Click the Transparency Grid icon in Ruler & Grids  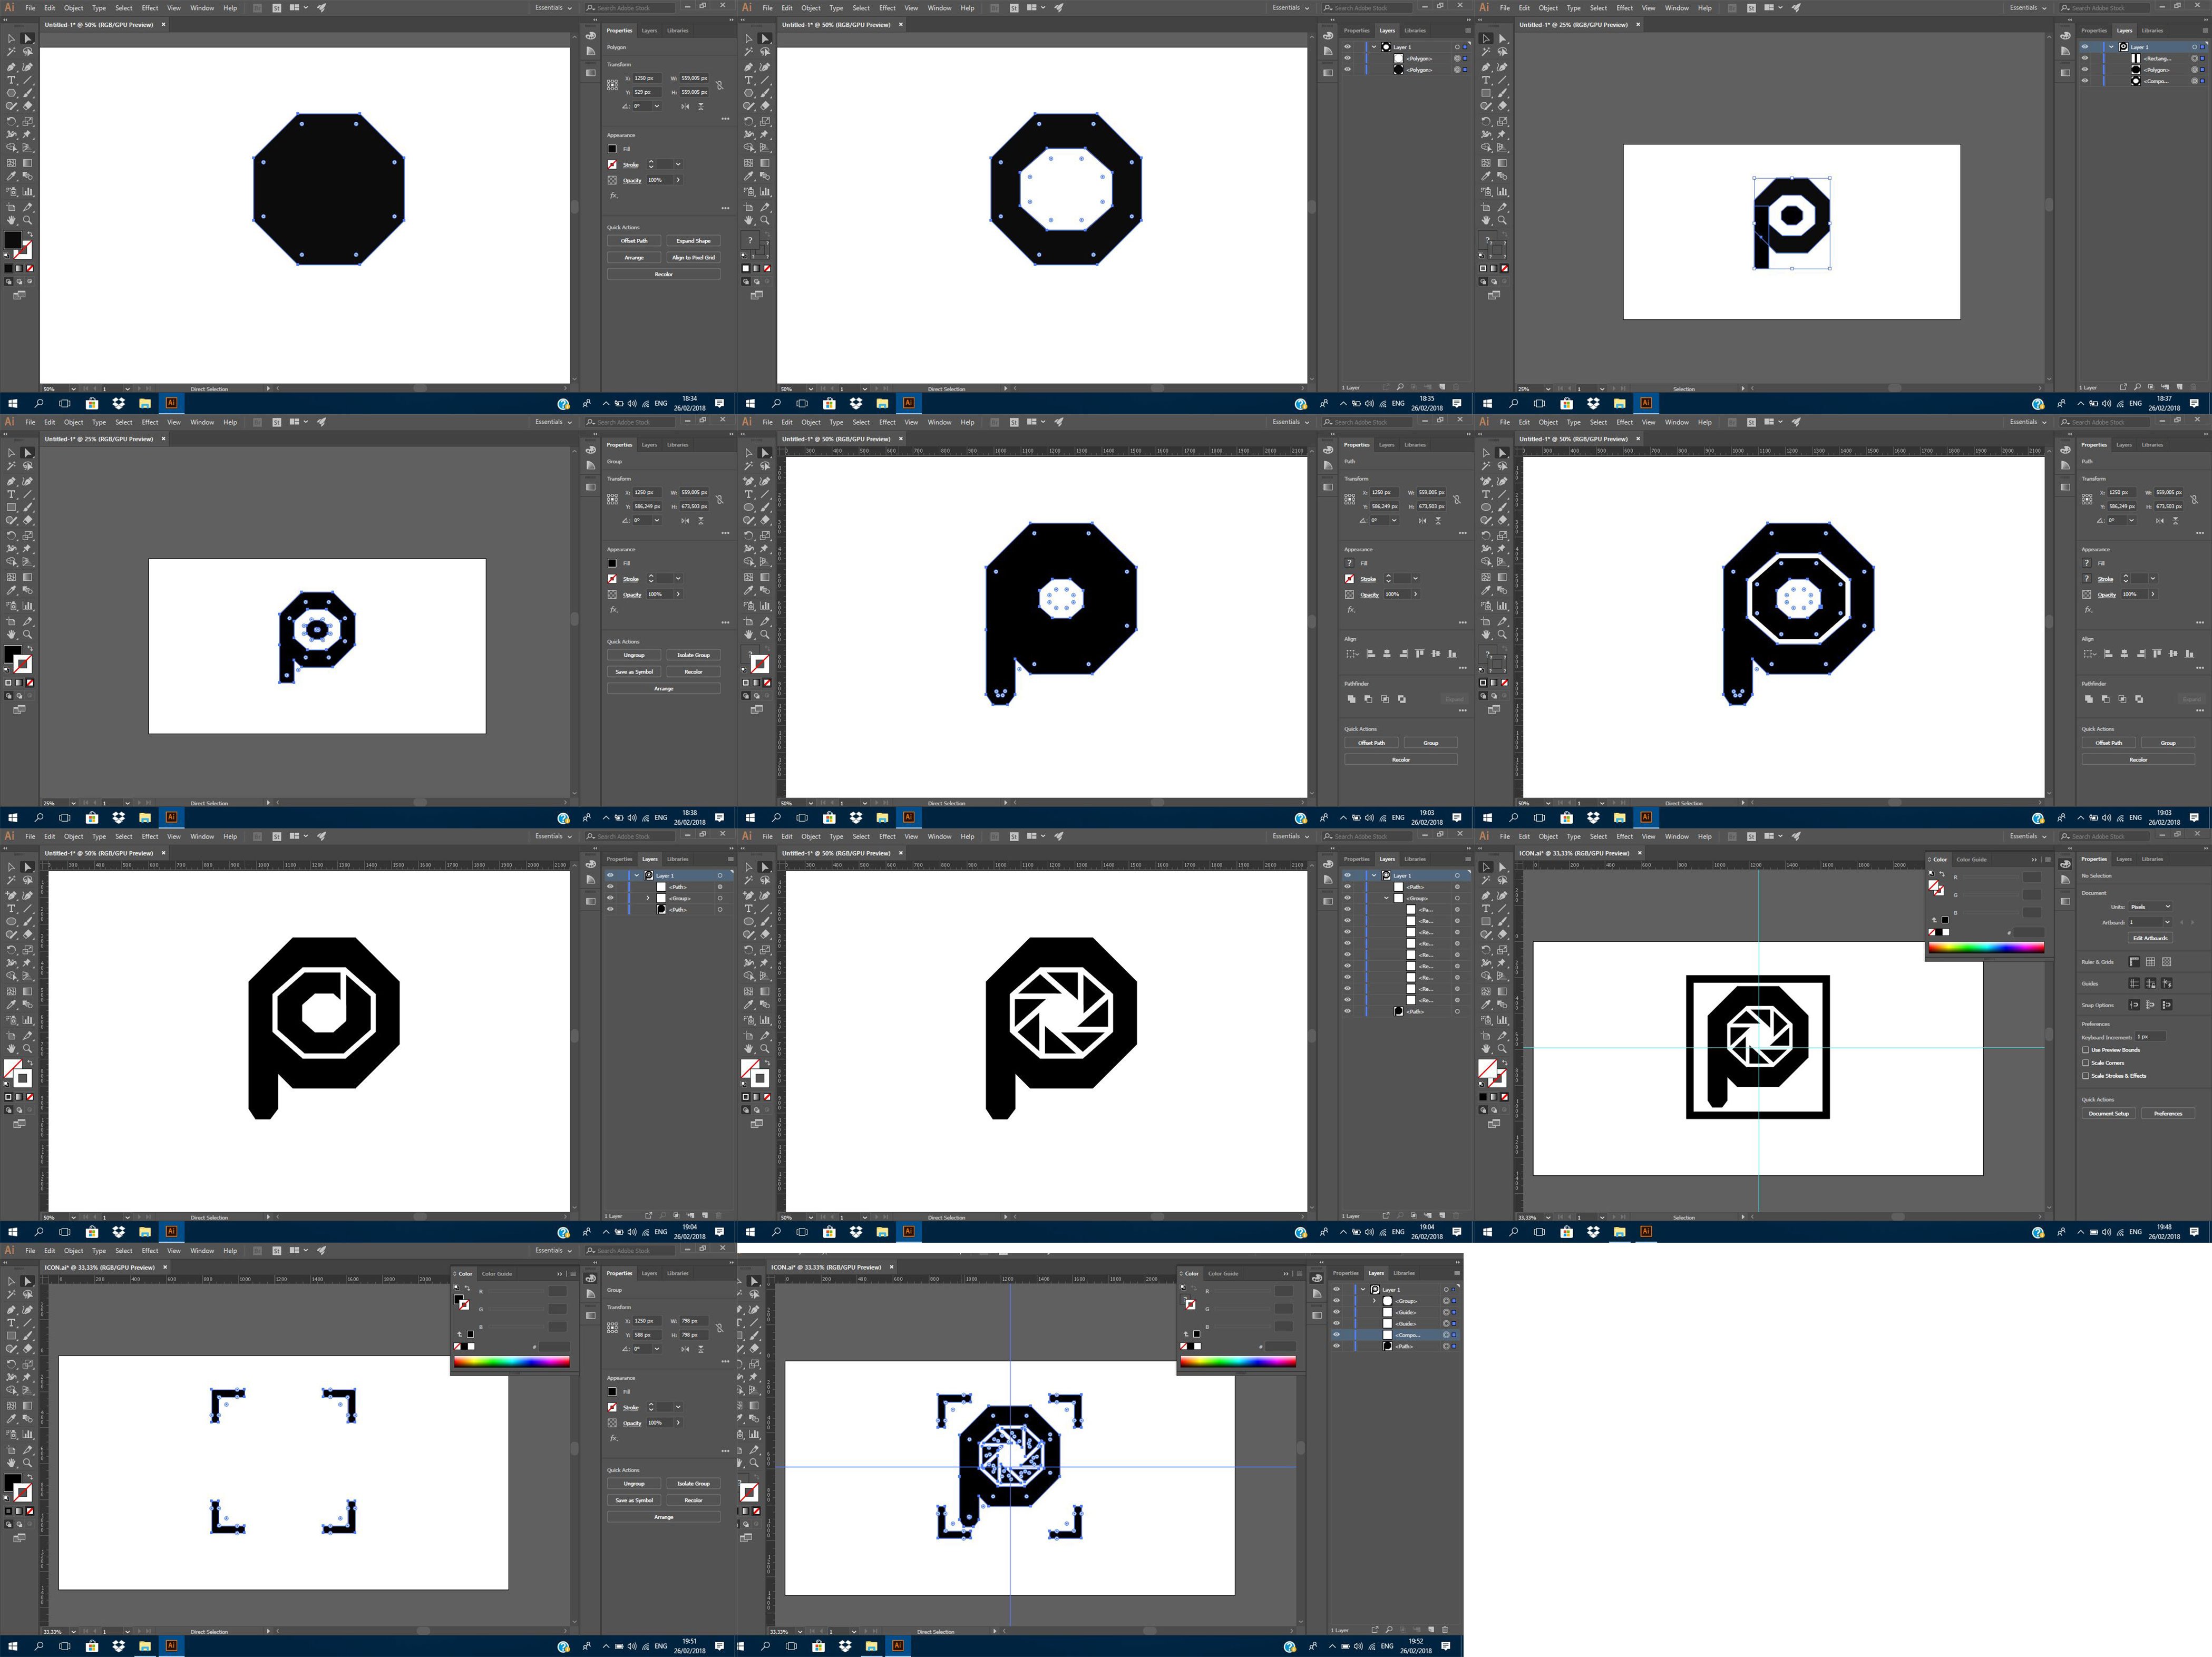click(2167, 961)
